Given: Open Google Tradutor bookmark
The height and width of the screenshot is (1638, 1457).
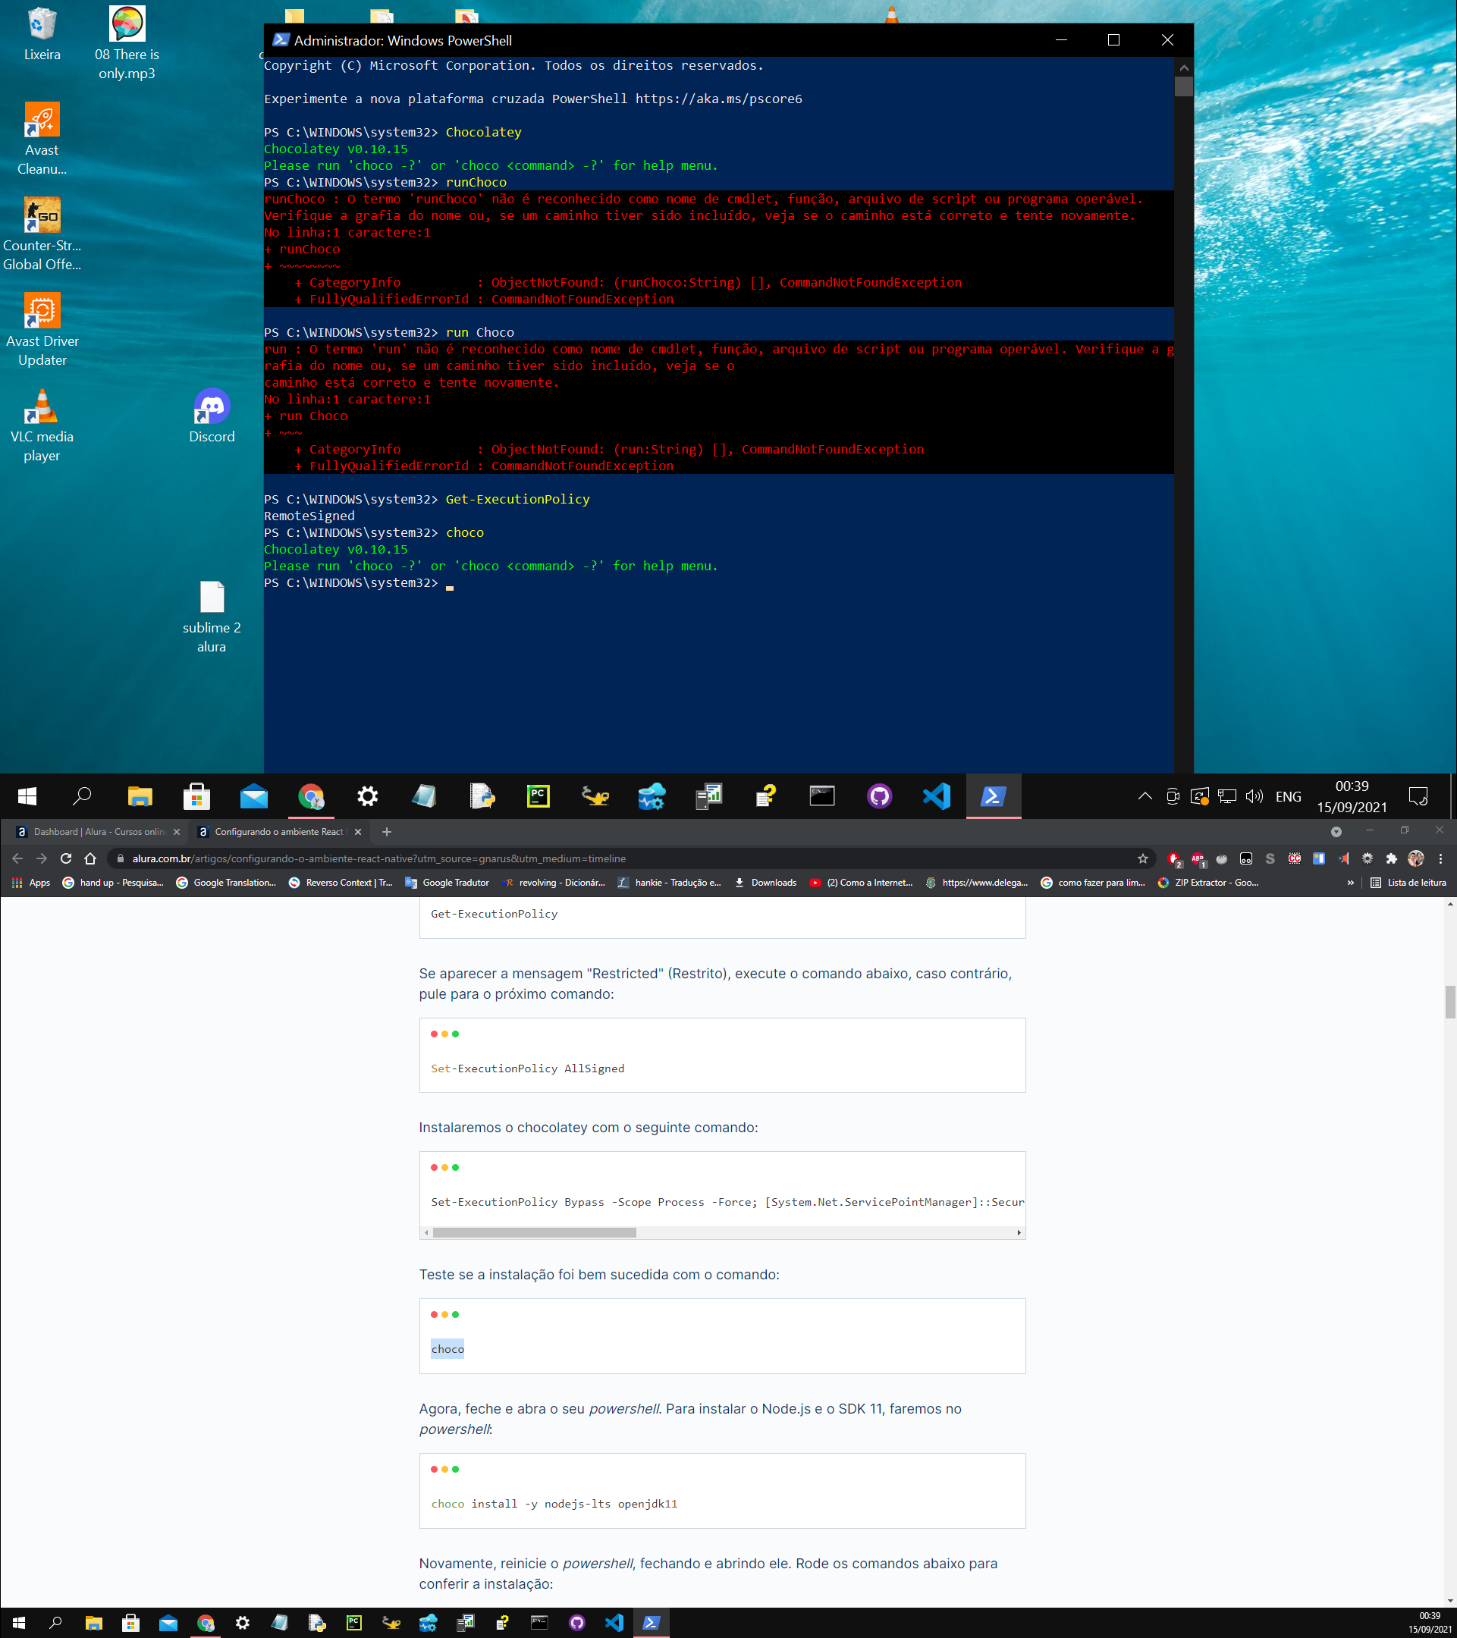Looking at the screenshot, I should coord(447,882).
